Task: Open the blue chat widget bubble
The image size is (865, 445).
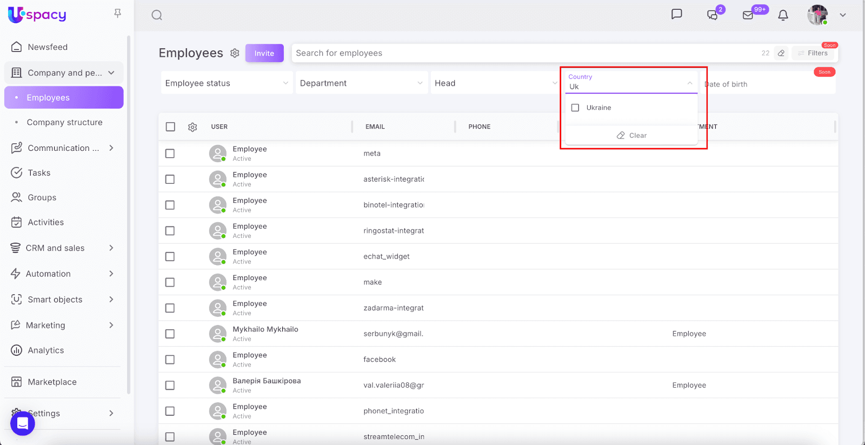Action: 23,423
